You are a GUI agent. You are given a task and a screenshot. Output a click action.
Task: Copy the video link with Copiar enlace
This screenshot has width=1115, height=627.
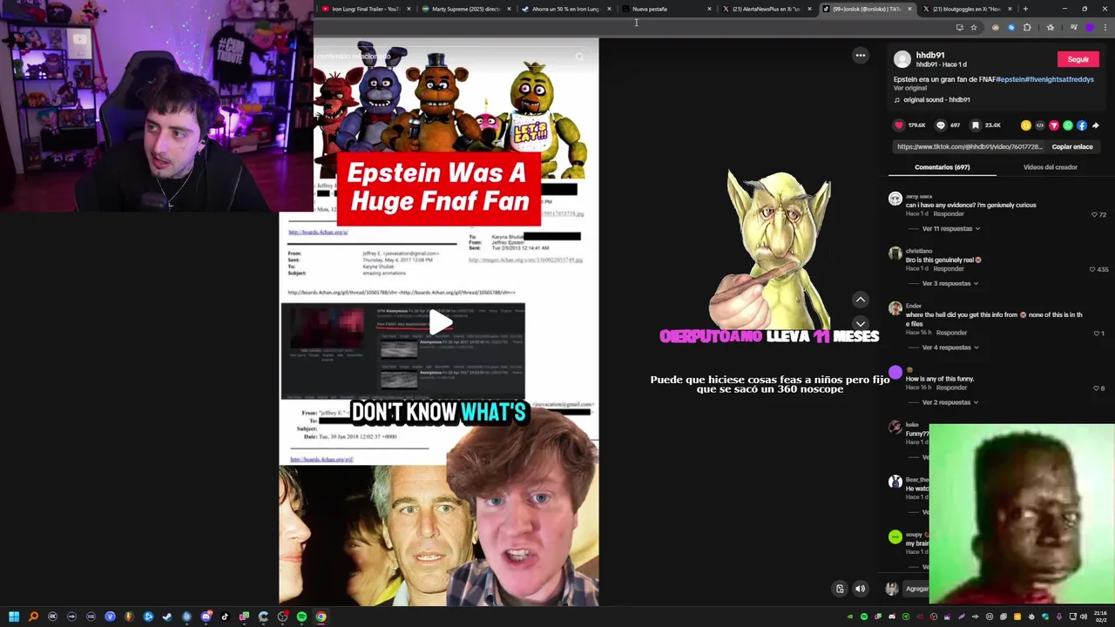(x=1072, y=147)
